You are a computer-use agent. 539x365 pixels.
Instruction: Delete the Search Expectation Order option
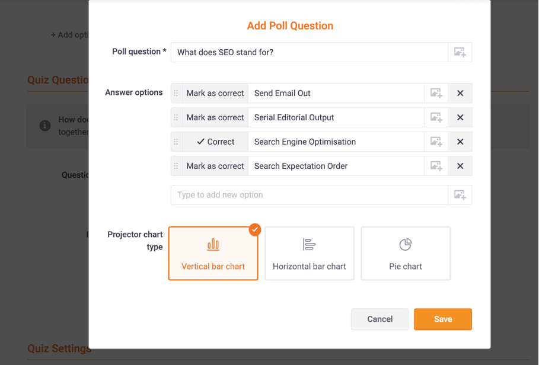pos(460,166)
